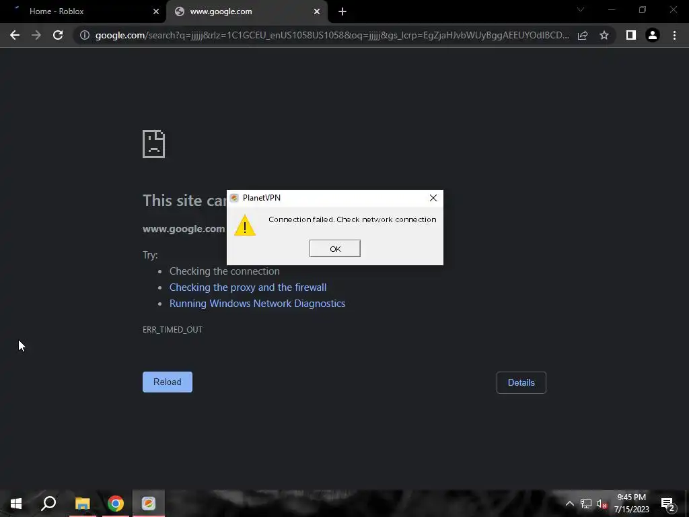The width and height of the screenshot is (689, 517).
Task: Open Checking the proxy and the firewall link
Action: pos(248,287)
